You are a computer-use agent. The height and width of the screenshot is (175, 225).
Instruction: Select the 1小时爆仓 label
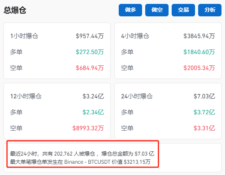tap(24, 36)
